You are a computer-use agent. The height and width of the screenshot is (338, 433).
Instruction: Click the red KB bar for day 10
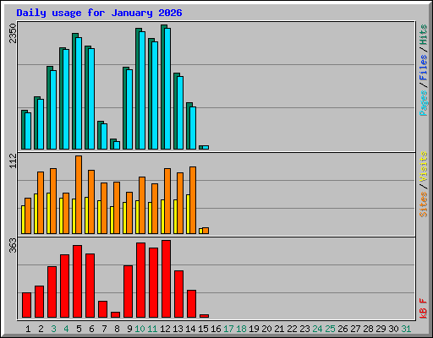(140, 281)
